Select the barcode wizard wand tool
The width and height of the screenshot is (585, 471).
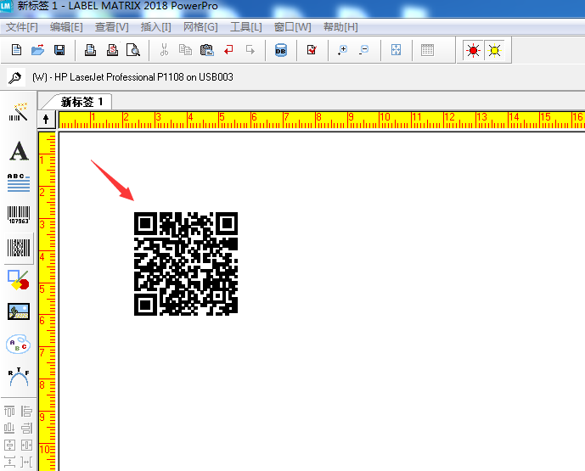pyautogui.click(x=19, y=112)
